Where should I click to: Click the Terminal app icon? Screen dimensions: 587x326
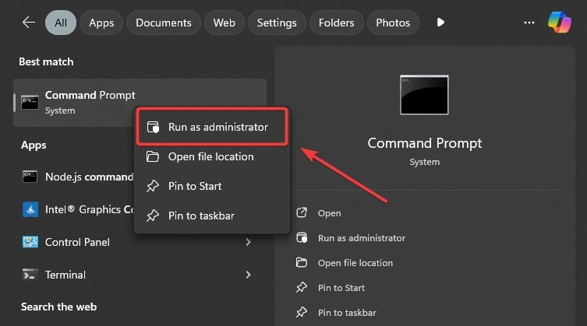[30, 275]
